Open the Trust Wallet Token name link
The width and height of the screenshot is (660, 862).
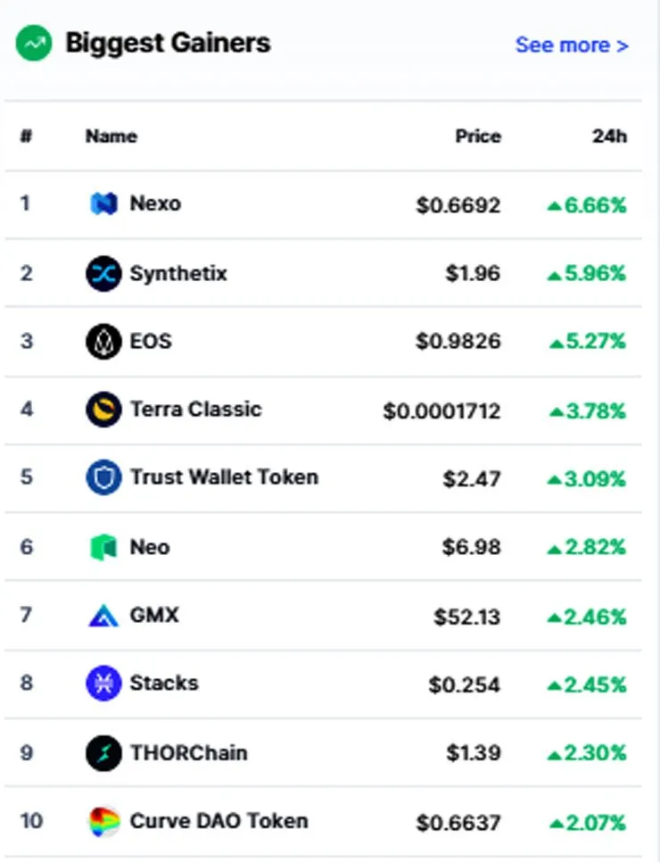[224, 477]
